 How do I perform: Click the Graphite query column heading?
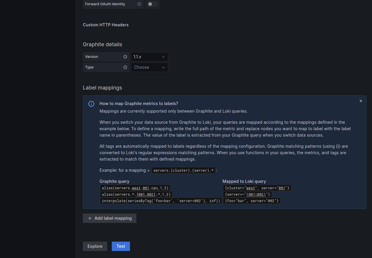(114, 181)
